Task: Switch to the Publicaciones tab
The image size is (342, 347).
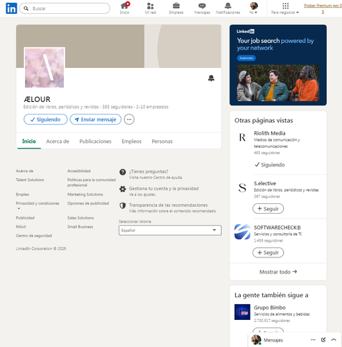Action: coord(95,142)
